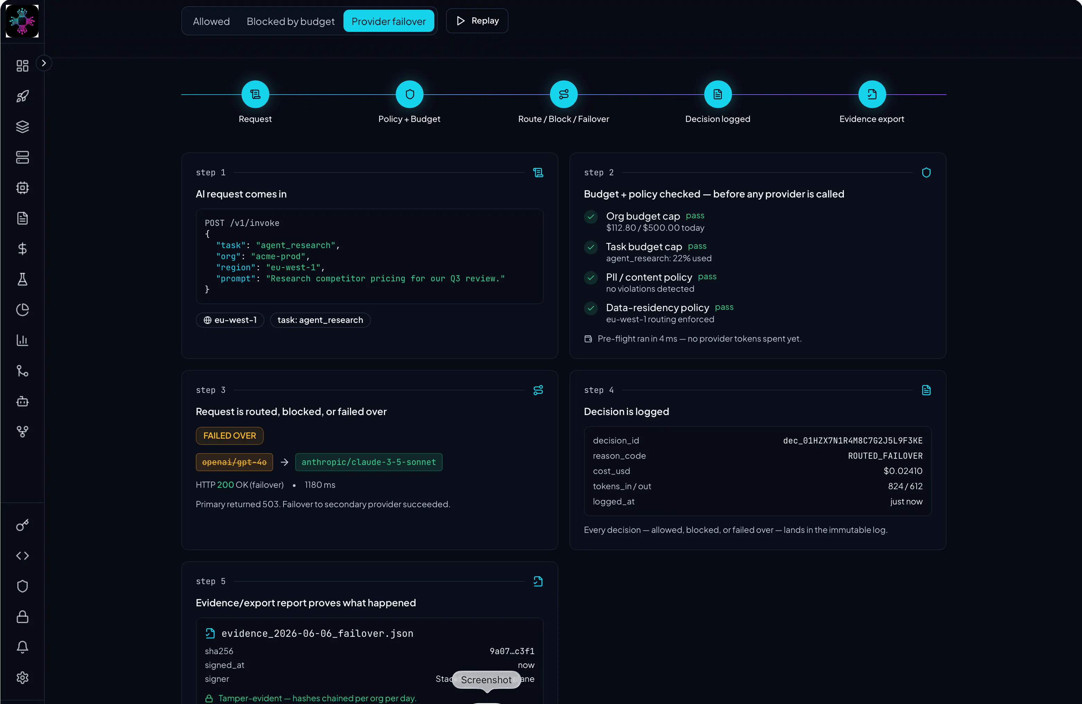Viewport: 1082px width, 704px height.
Task: Open the CPU chip icon in sidebar
Action: pyautogui.click(x=22, y=188)
